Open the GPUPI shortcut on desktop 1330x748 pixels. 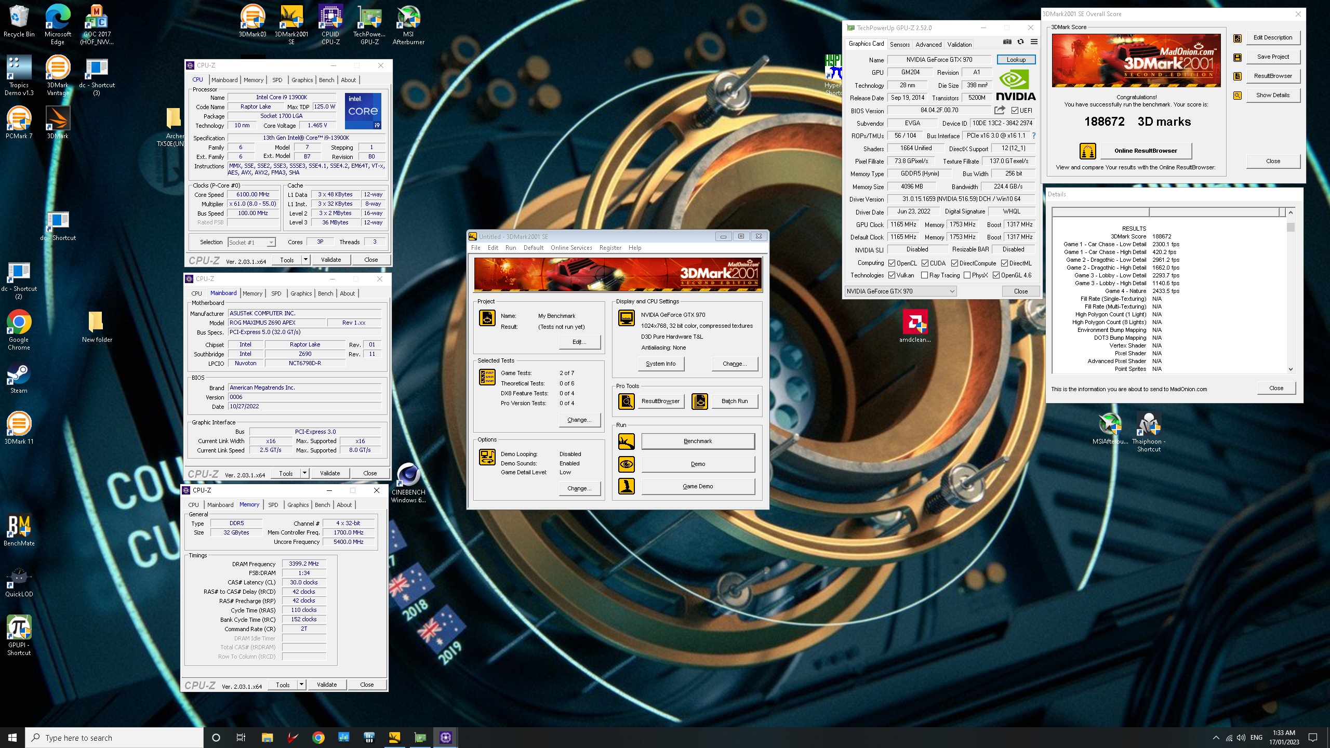pos(19,635)
